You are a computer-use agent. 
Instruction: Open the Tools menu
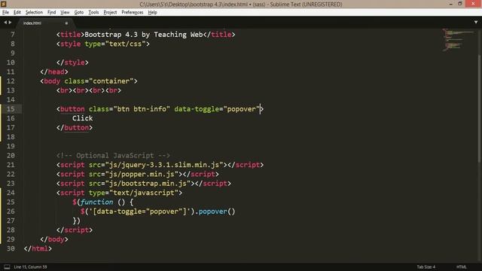[x=93, y=12]
